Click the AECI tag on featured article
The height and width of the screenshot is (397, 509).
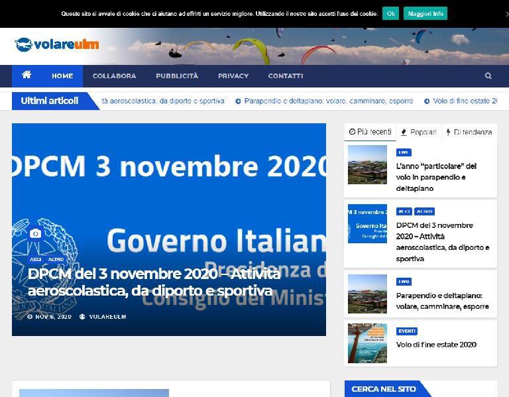(35, 259)
